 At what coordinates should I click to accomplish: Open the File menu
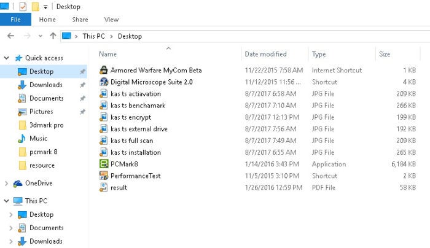coord(15,20)
